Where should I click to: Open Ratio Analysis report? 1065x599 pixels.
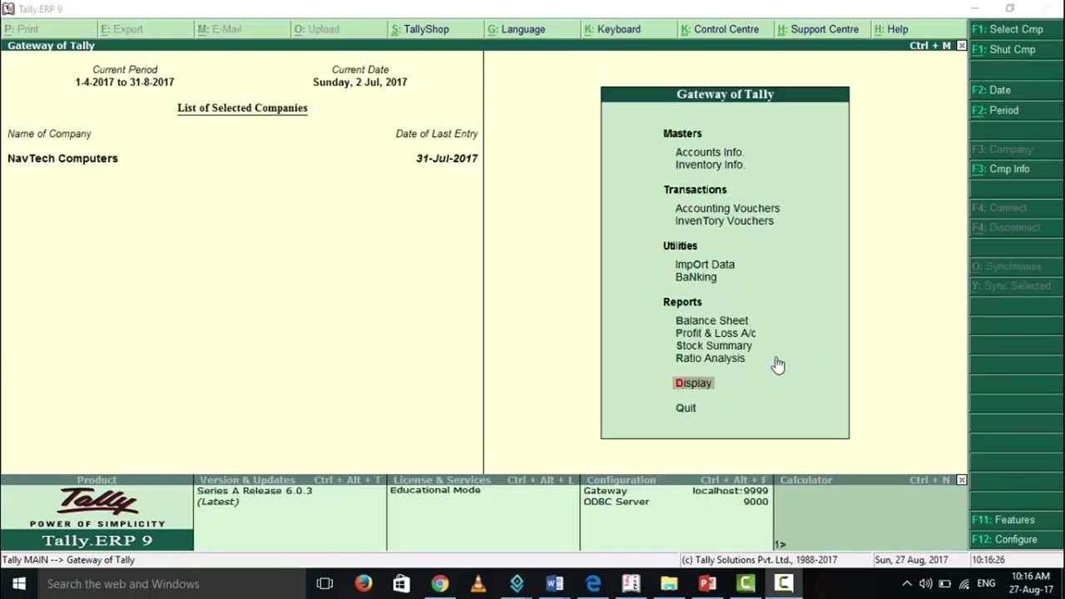[710, 358]
